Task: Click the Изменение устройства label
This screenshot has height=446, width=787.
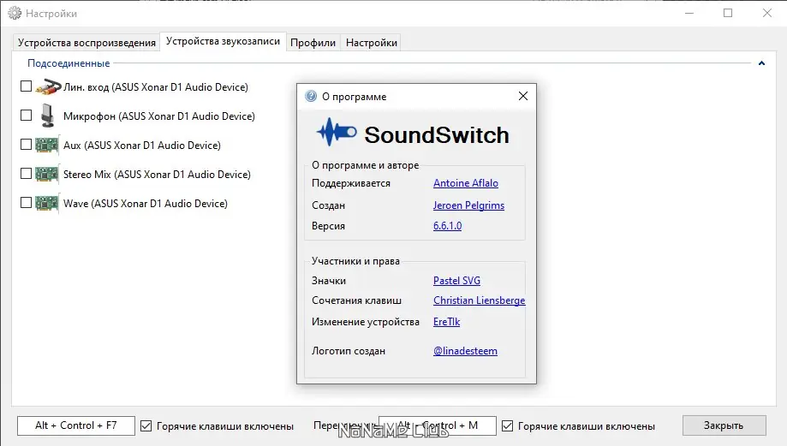Action: point(366,322)
